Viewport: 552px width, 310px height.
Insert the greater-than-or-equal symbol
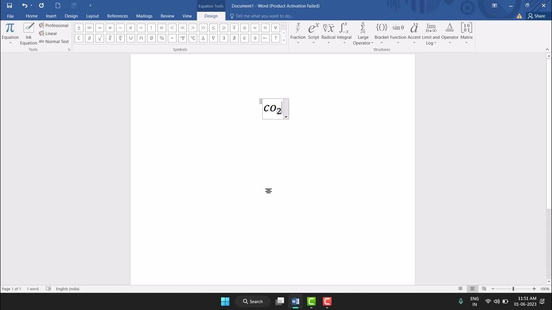224,28
